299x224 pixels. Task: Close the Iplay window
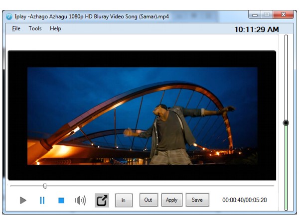pyautogui.click(x=284, y=14)
